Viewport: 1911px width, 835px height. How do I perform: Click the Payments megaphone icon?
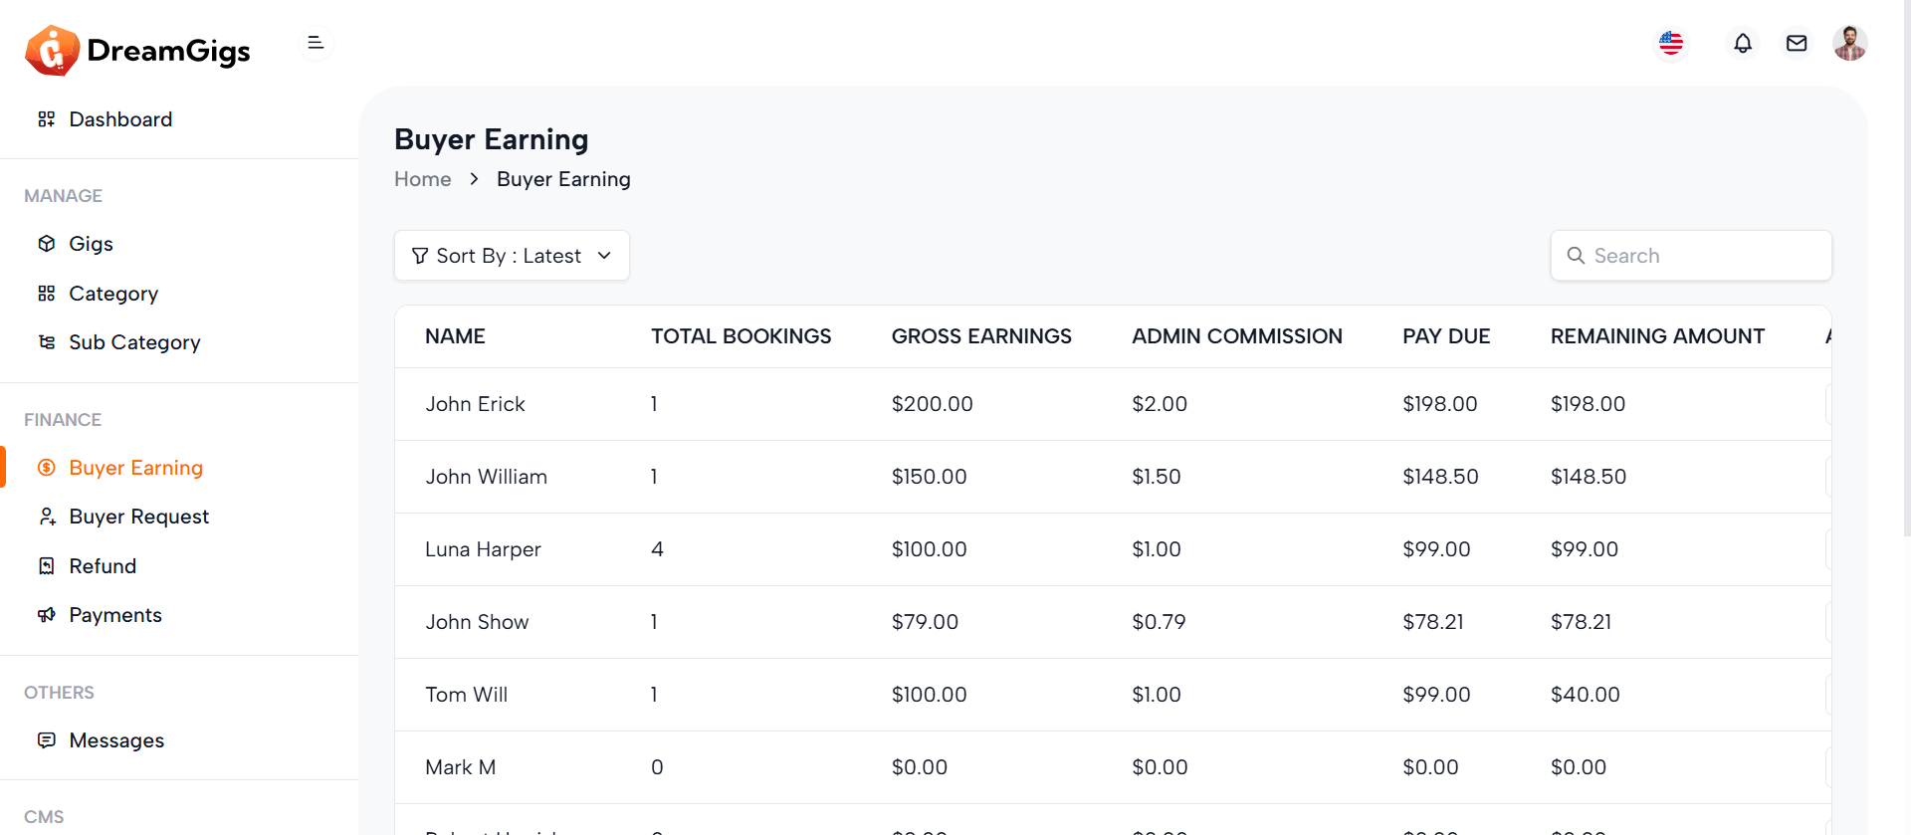(x=47, y=615)
